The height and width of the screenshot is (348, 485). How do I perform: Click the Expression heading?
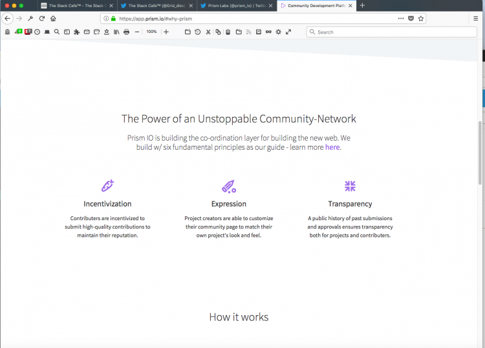tap(228, 204)
